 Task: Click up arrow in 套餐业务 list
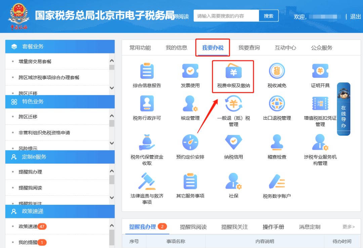pos(112,61)
